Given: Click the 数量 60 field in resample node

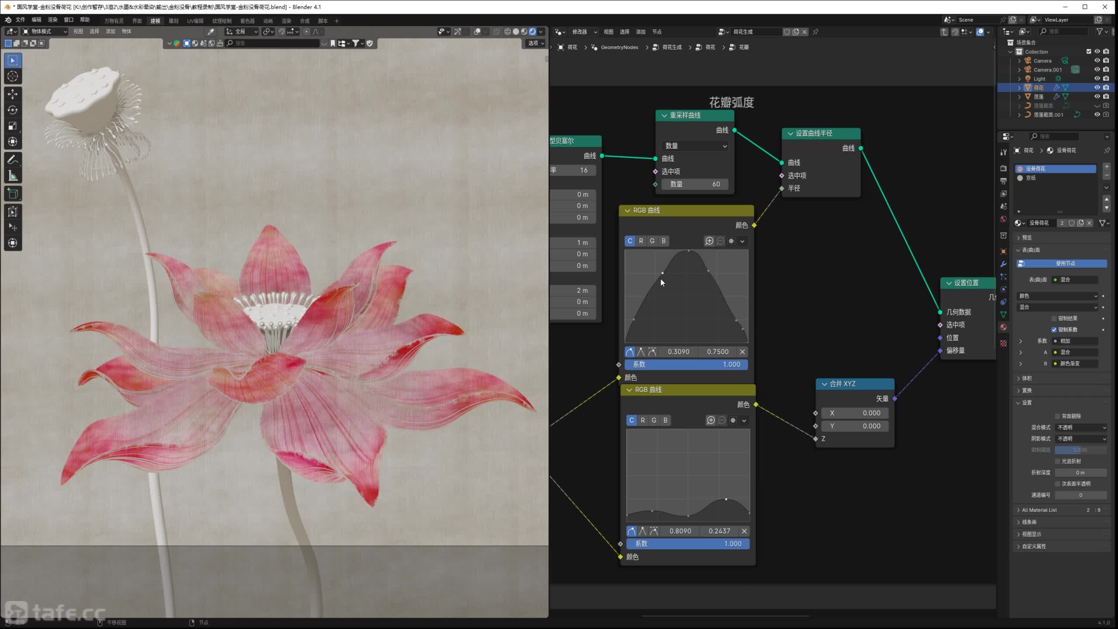Looking at the screenshot, I should (695, 184).
